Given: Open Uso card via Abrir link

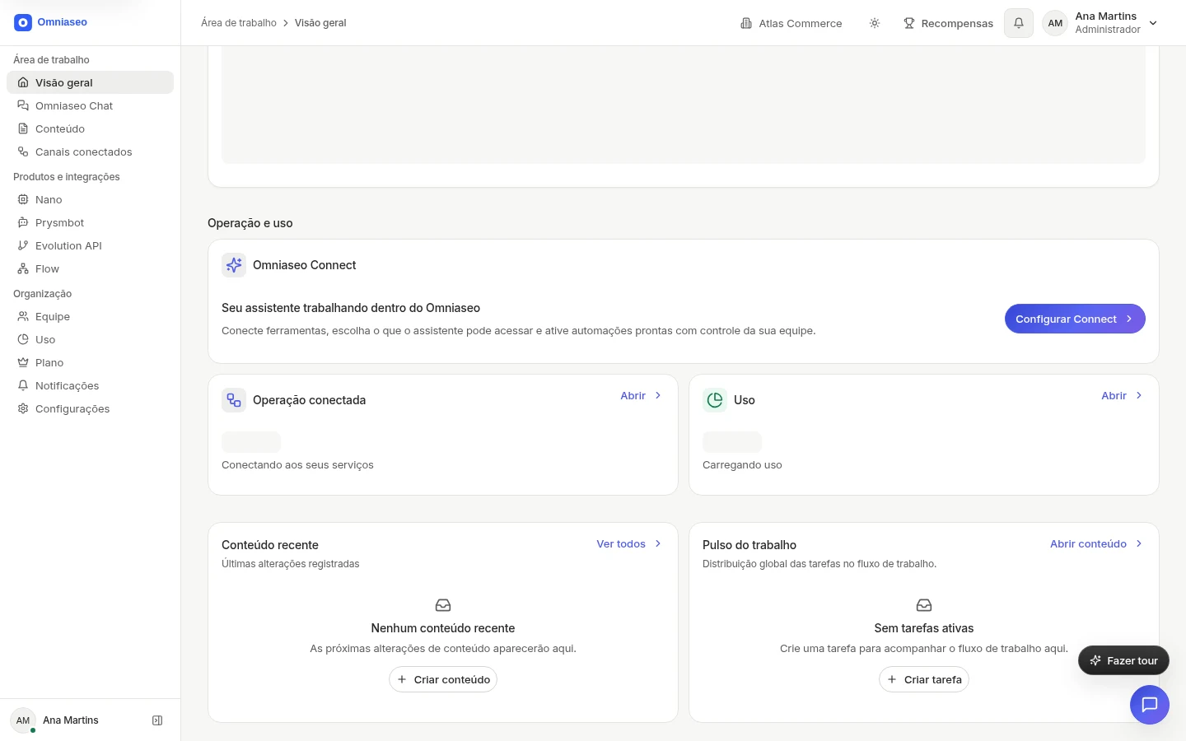Looking at the screenshot, I should coord(1122,396).
